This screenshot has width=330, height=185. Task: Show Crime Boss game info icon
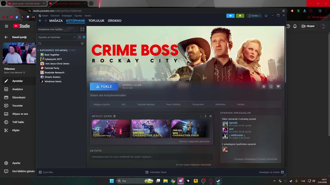click(x=271, y=87)
